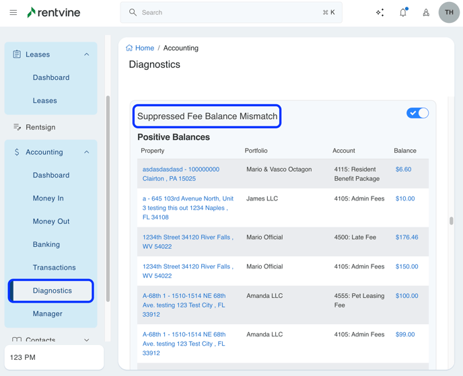Click the rocket icon in header
463x376 pixels.
coord(426,13)
